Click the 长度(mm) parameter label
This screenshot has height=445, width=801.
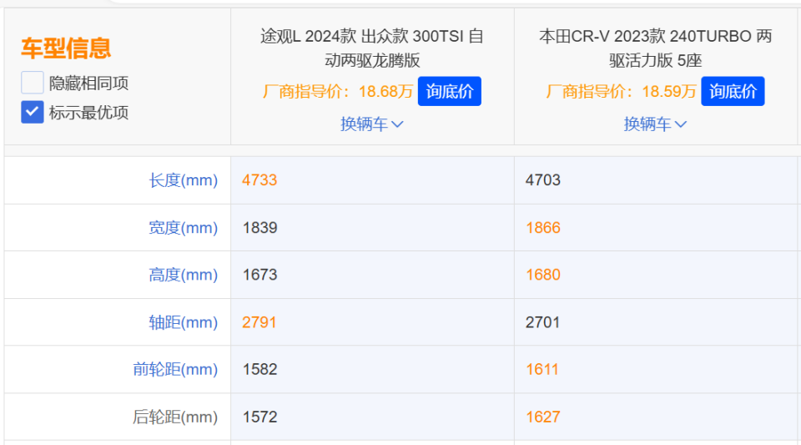click(183, 180)
